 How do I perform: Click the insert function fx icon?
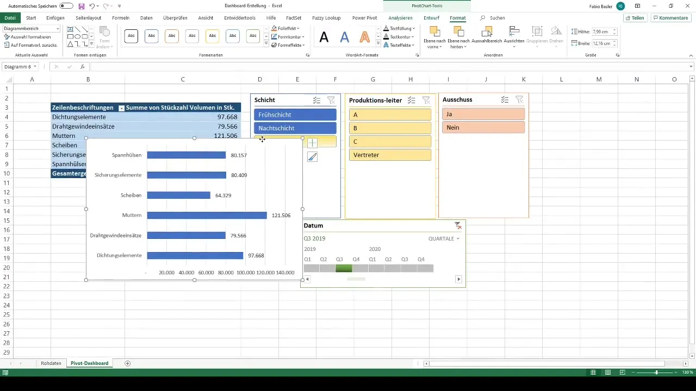83,67
